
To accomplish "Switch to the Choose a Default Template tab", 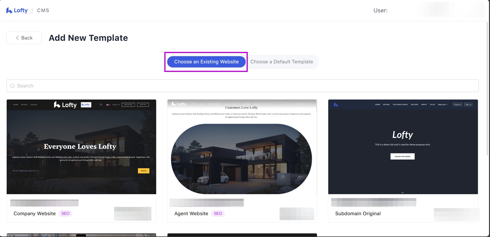I will coord(282,62).
